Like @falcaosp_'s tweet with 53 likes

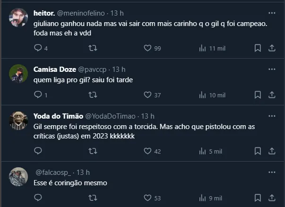[x=147, y=198]
